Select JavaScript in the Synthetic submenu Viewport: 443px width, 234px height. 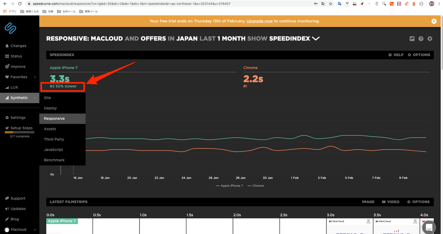point(62,150)
